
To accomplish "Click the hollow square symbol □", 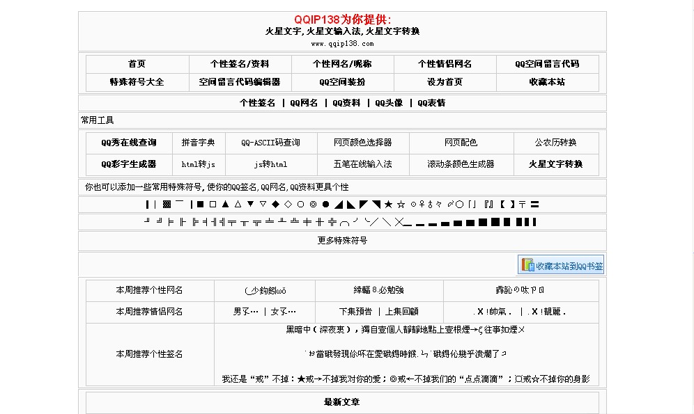I will pos(213,204).
